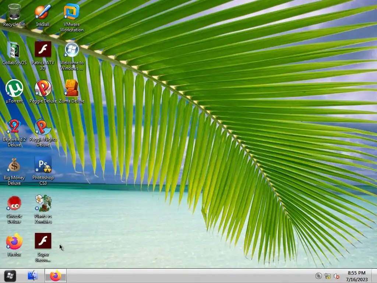Open the muted volume tray icon
This screenshot has height=283, width=377.
click(337, 276)
